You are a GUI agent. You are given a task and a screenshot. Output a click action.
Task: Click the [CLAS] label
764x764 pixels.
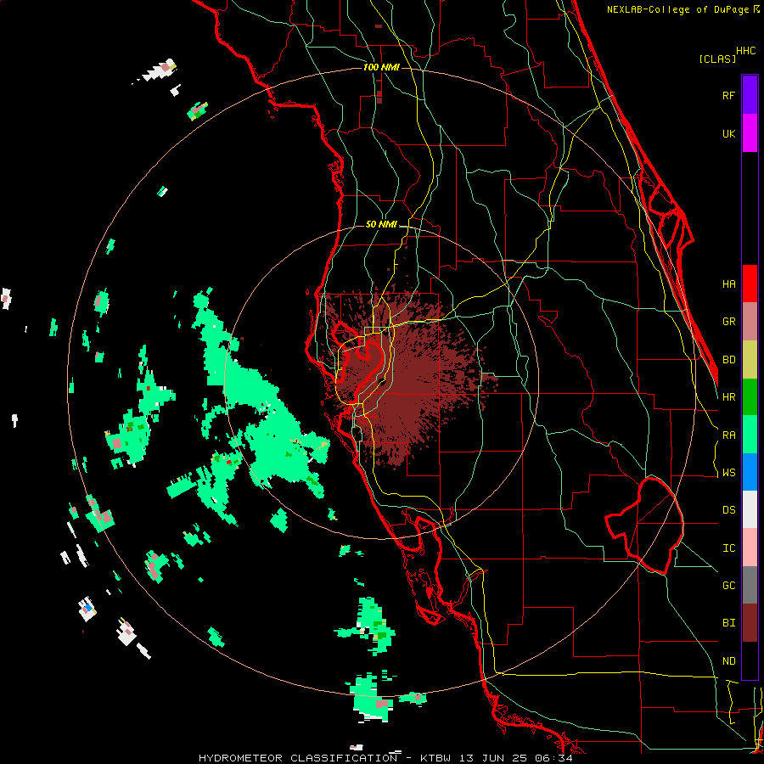717,59
